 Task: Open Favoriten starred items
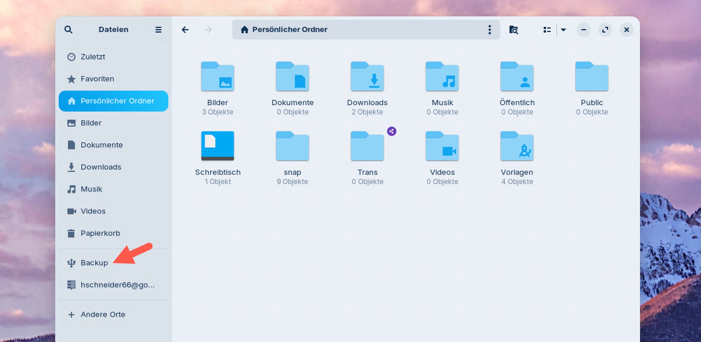coord(97,79)
